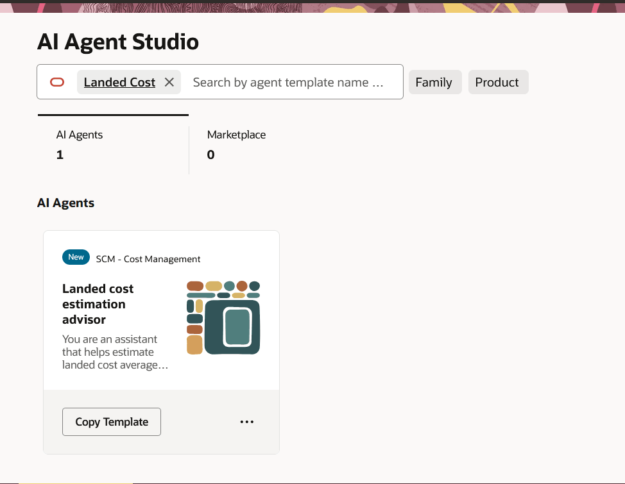Image resolution: width=625 pixels, height=484 pixels.
Task: Click the New badge on the agent card
Action: coord(76,257)
